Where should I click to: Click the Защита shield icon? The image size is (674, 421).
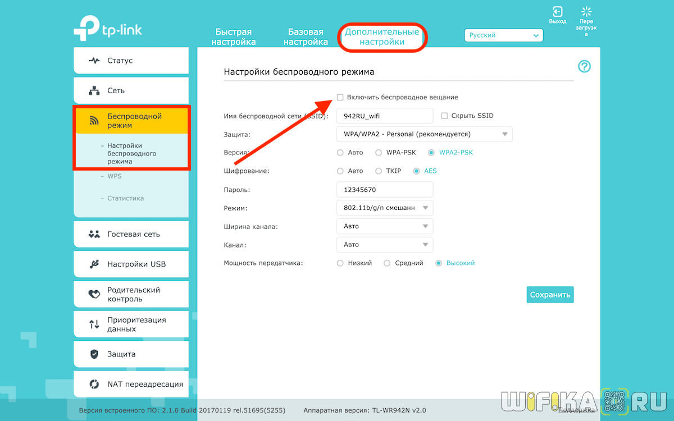[94, 354]
